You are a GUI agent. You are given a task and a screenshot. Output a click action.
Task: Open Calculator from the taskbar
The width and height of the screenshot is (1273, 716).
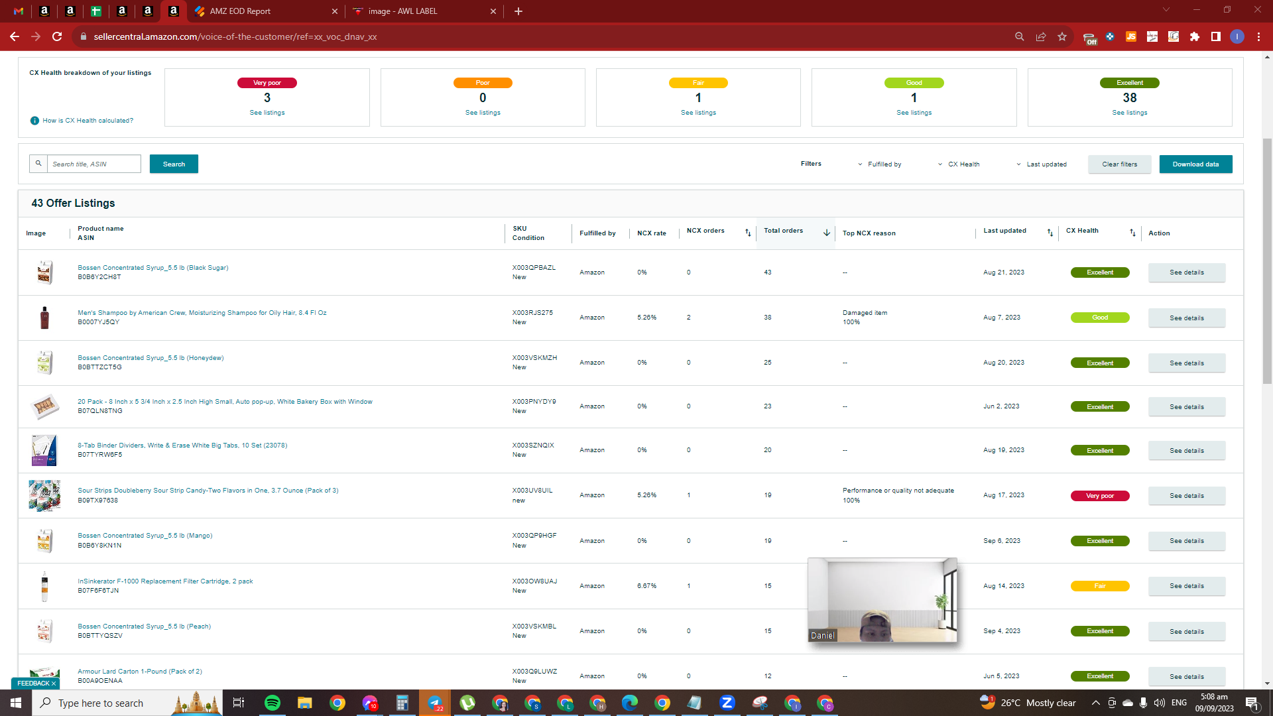(x=402, y=703)
